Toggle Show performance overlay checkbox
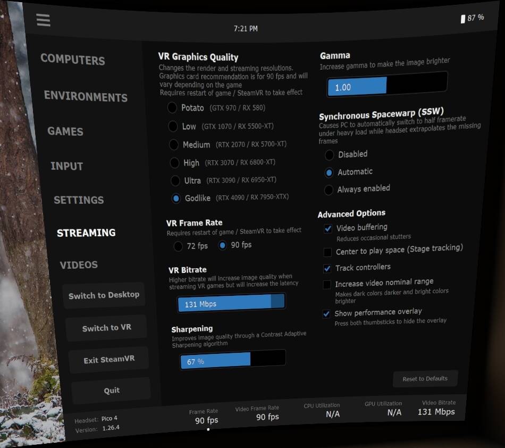The image size is (505, 448). (326, 313)
